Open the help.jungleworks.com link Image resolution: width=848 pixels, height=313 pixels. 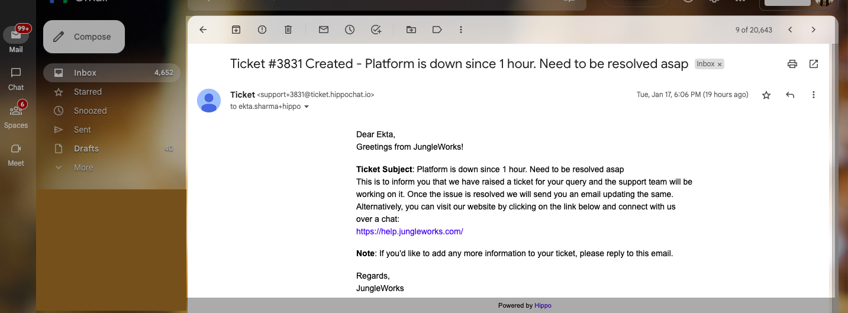point(410,231)
